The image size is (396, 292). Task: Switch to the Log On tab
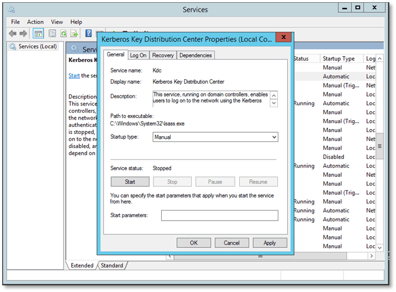point(138,55)
